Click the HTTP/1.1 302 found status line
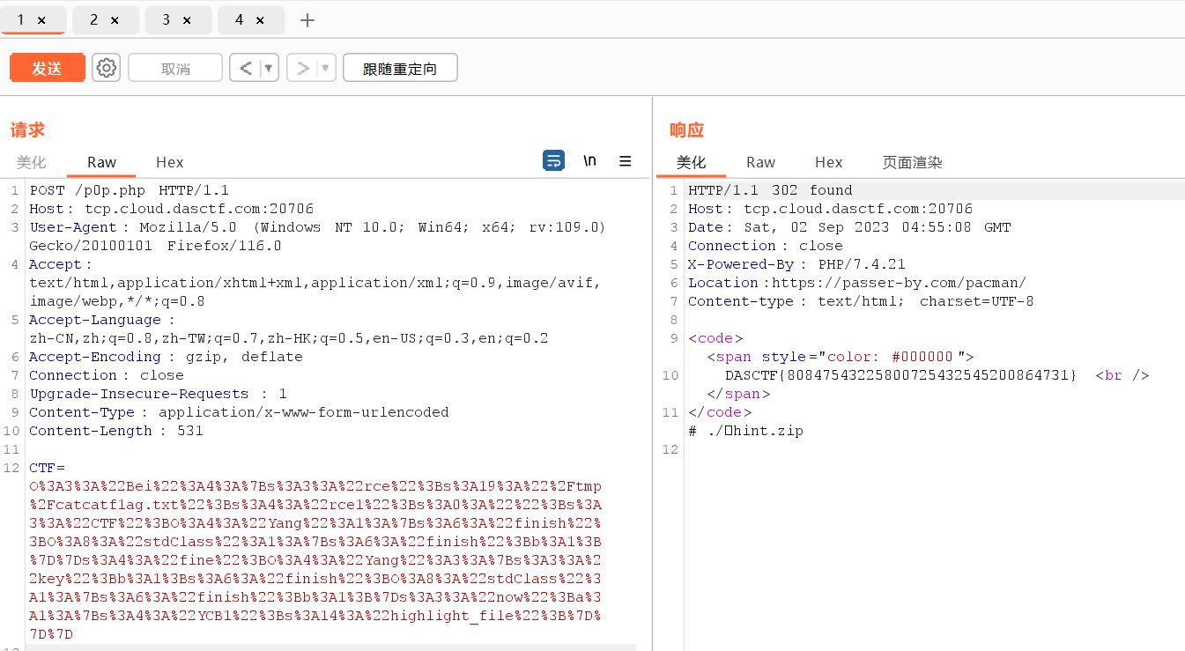This screenshot has height=651, width=1185. point(770,190)
